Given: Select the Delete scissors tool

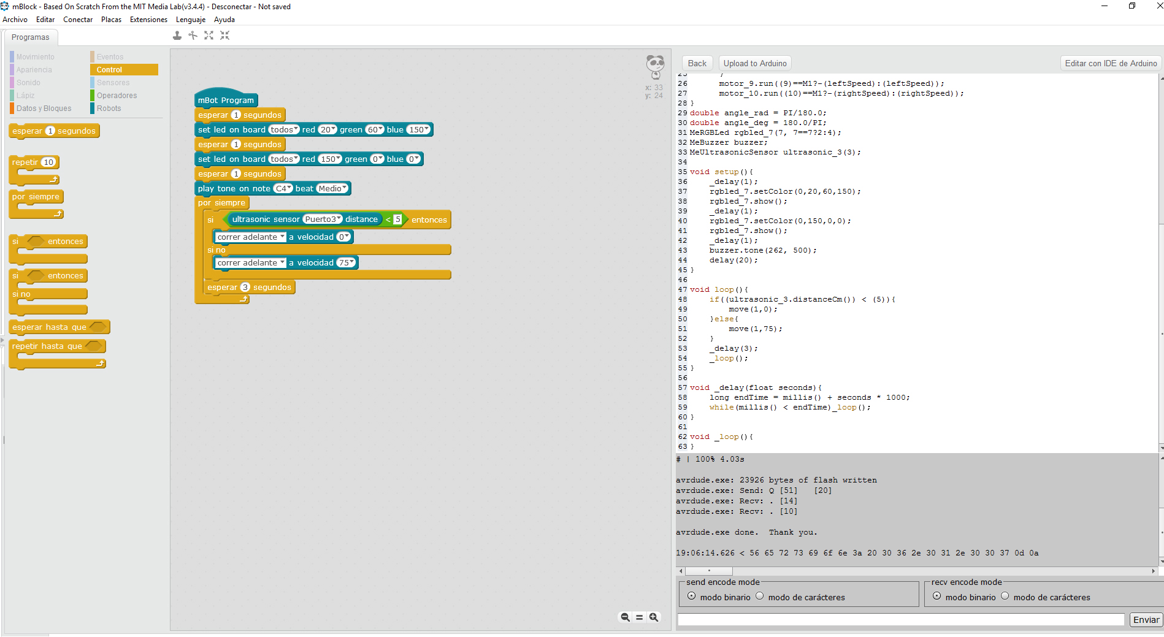Looking at the screenshot, I should (x=193, y=36).
